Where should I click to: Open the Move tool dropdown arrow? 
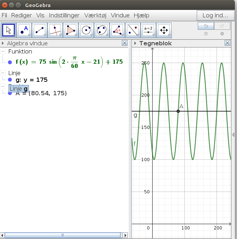point(14,35)
